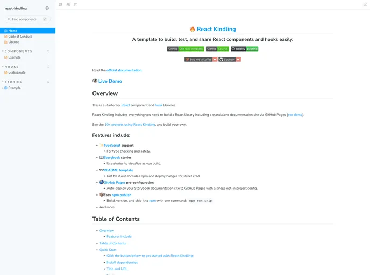The width and height of the screenshot is (370, 275).
Task: Expand all under HOOKS via arrows icon
Action: pos(48,67)
